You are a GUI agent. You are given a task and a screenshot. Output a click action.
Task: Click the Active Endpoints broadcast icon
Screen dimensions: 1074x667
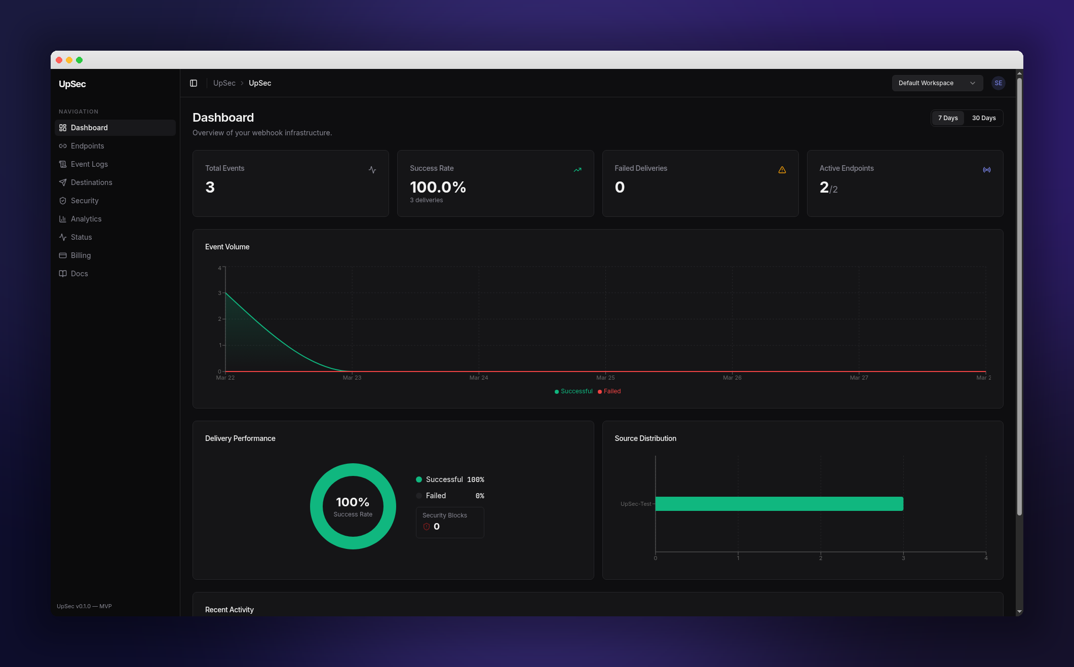coord(986,170)
